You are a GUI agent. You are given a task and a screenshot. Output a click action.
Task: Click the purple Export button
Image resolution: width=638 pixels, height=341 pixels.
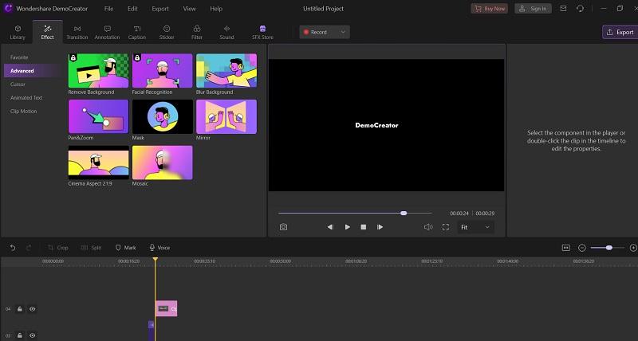(619, 32)
